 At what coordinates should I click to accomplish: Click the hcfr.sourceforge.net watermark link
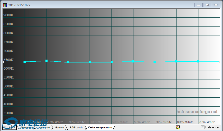197,112
